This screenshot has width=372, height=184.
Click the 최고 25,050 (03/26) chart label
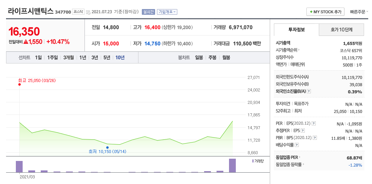pos(37,80)
